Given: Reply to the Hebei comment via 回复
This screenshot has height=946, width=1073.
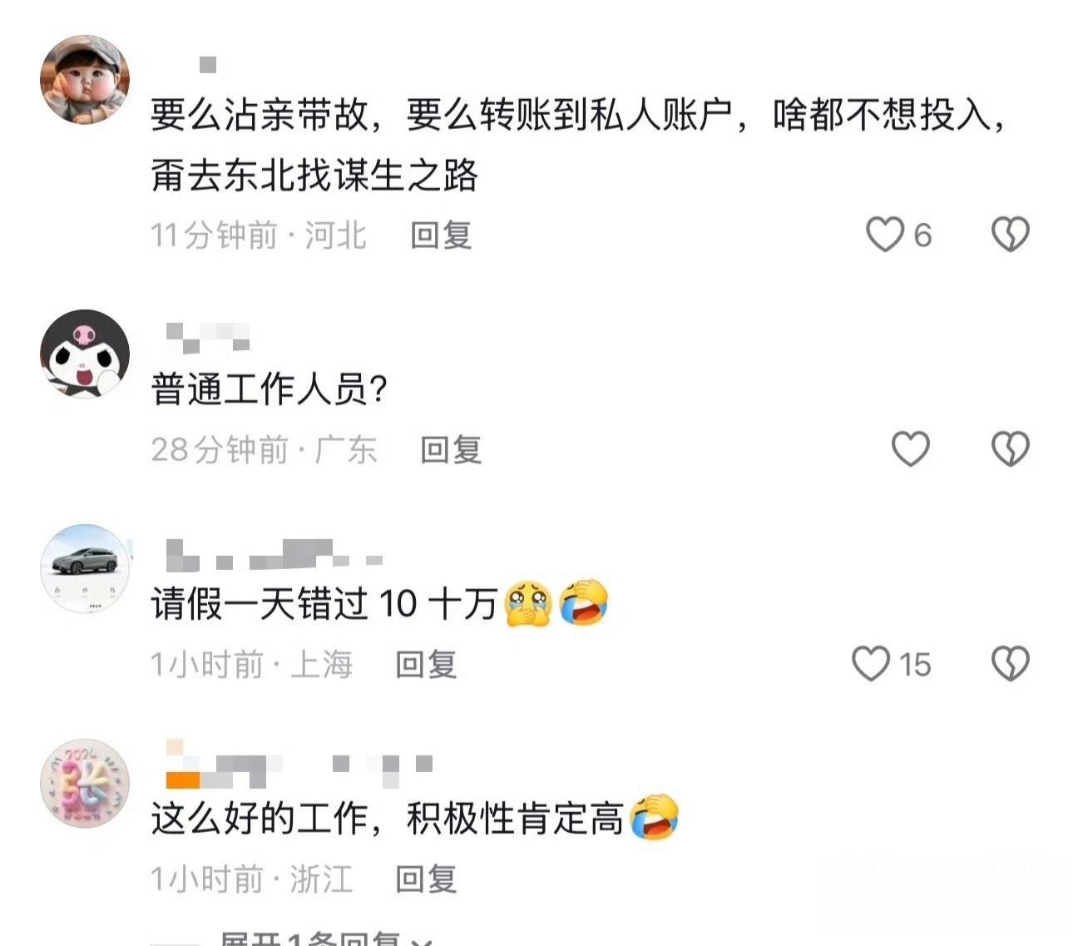Looking at the screenshot, I should (441, 235).
